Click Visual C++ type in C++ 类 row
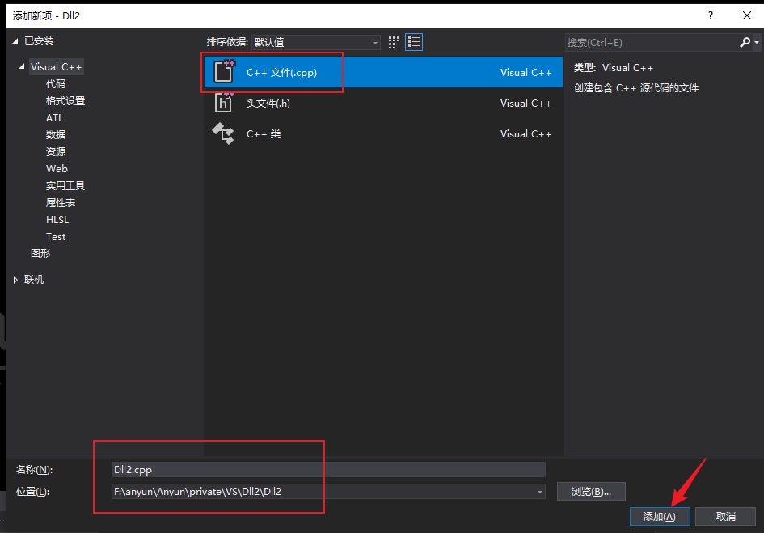The image size is (764, 533). point(526,134)
